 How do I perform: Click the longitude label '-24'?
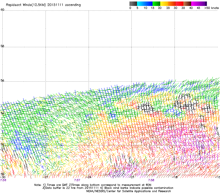point(89,177)
